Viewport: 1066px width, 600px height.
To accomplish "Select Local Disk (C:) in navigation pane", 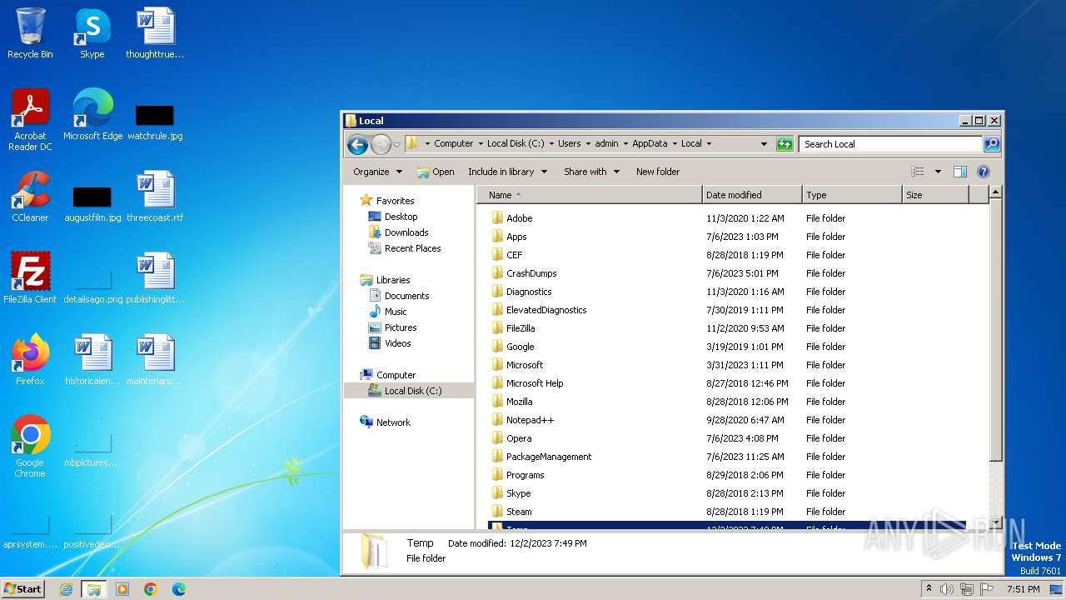I will pos(409,391).
